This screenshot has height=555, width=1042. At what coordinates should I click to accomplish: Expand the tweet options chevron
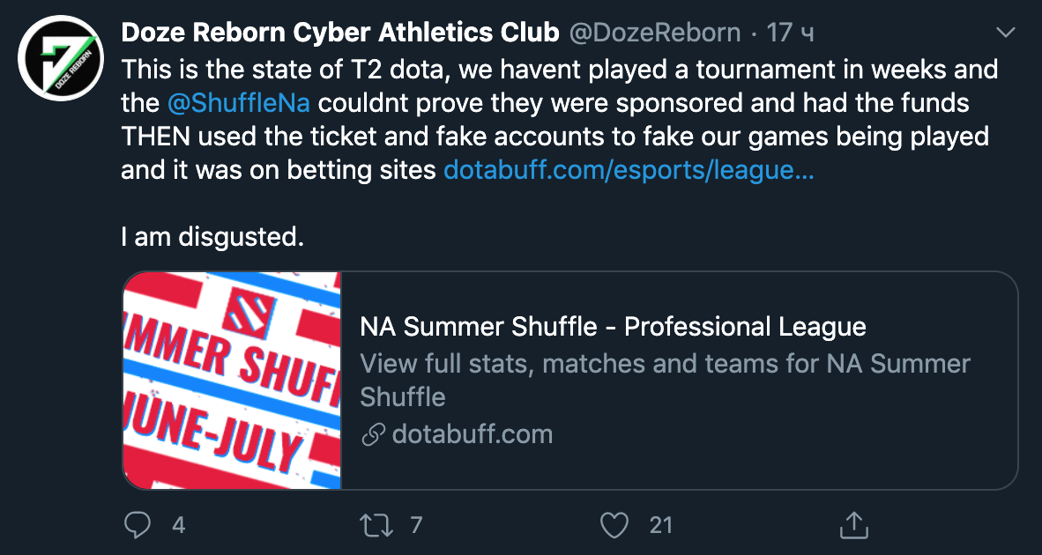click(x=1004, y=33)
